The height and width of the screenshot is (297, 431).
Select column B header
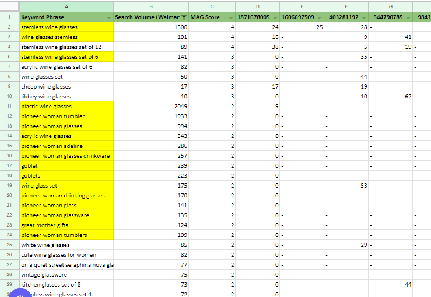[x=151, y=6]
